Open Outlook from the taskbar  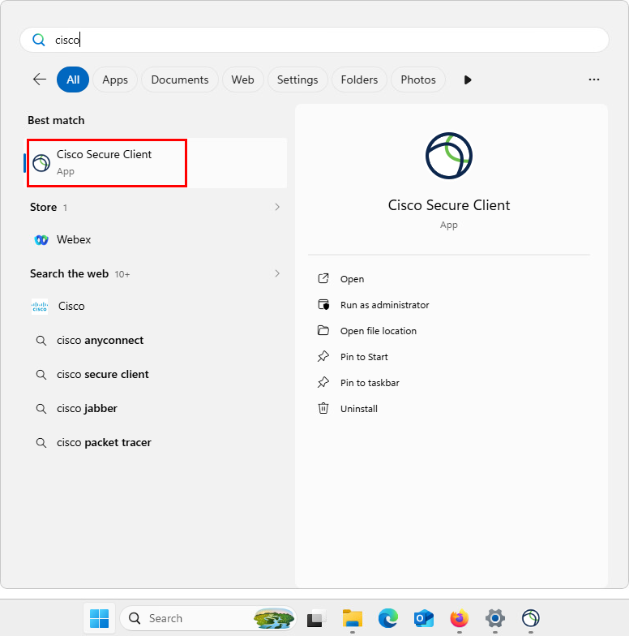point(423,618)
